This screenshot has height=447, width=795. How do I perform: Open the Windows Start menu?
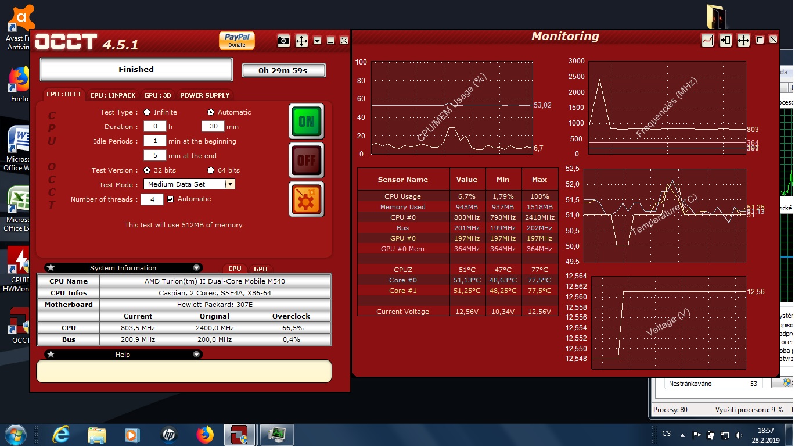16,435
